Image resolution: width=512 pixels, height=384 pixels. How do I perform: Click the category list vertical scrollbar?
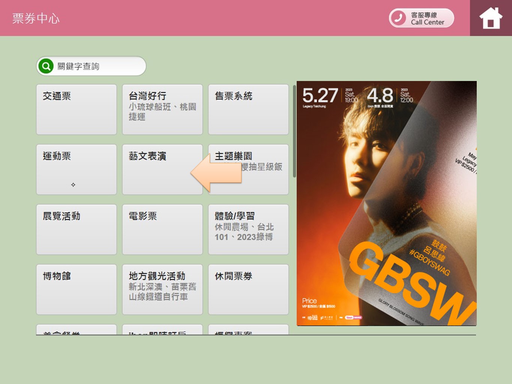294,131
